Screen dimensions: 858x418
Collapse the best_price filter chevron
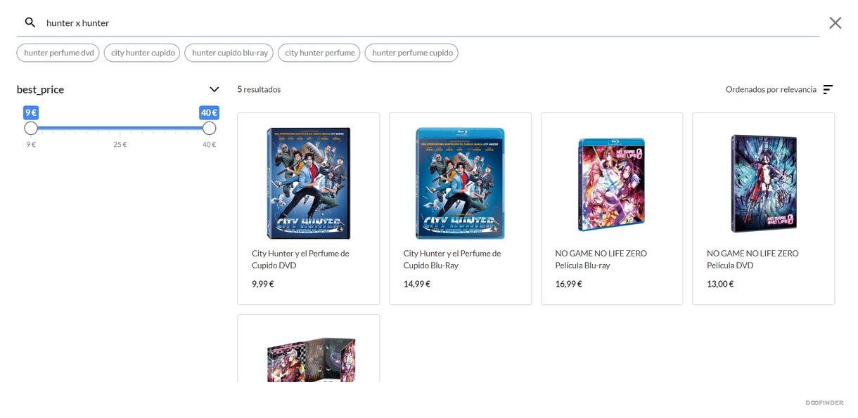214,89
